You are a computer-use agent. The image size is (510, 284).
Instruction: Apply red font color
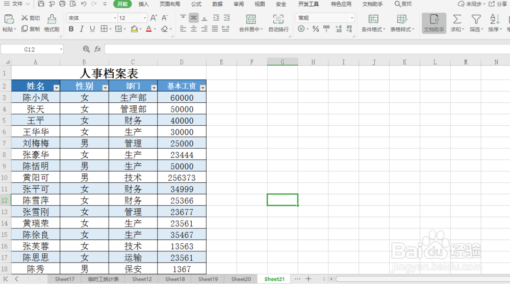(148, 29)
